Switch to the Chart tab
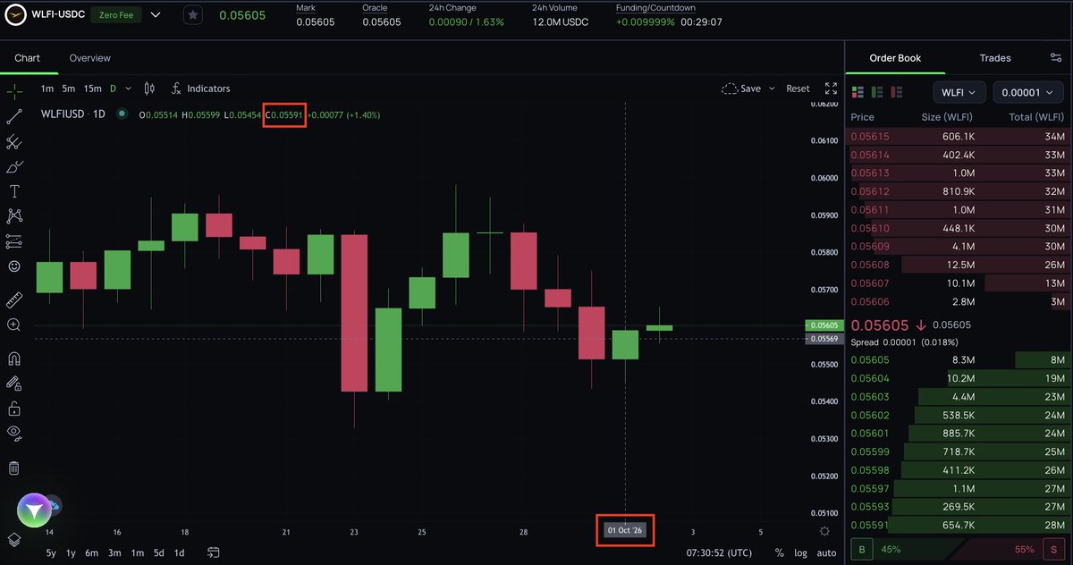This screenshot has height=565, width=1073. (28, 58)
